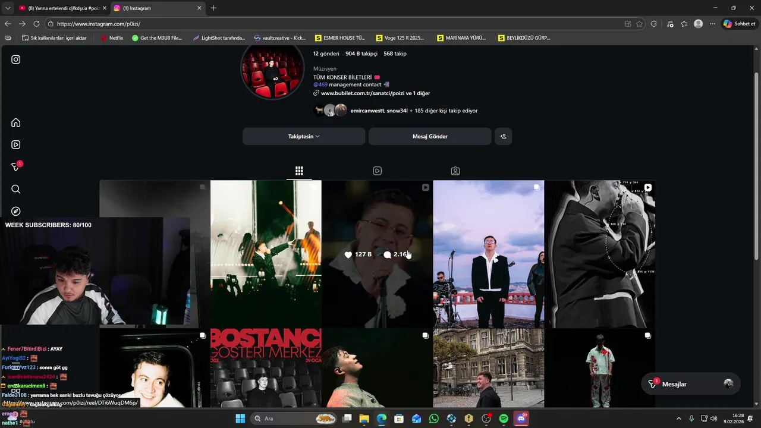Open the MARİNAYA YÜRÜ bookmark

(x=461, y=38)
